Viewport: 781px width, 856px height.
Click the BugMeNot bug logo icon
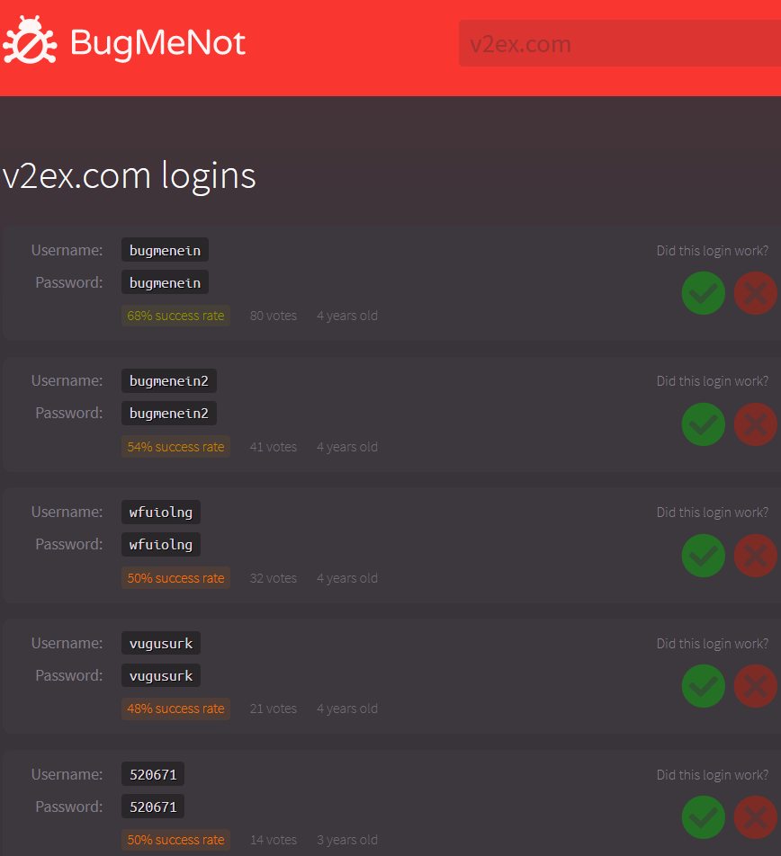pos(31,42)
